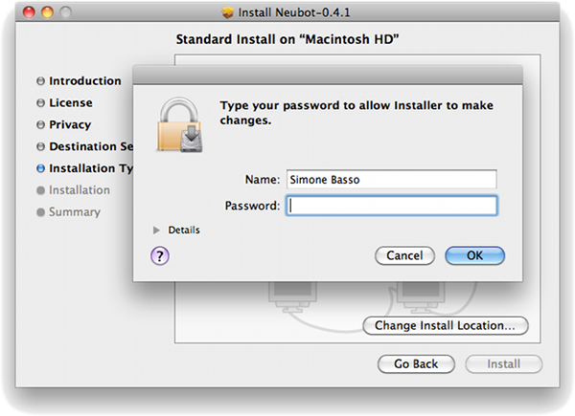The height and width of the screenshot is (416, 575).
Task: Click the purple help question mark button
Action: 159,255
